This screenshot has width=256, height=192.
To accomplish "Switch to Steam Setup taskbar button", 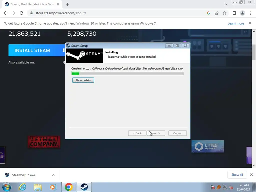I will [84, 187].
